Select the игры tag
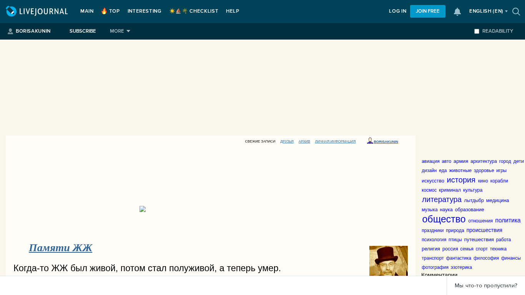Viewport: 525px width, 295px height. (501, 171)
